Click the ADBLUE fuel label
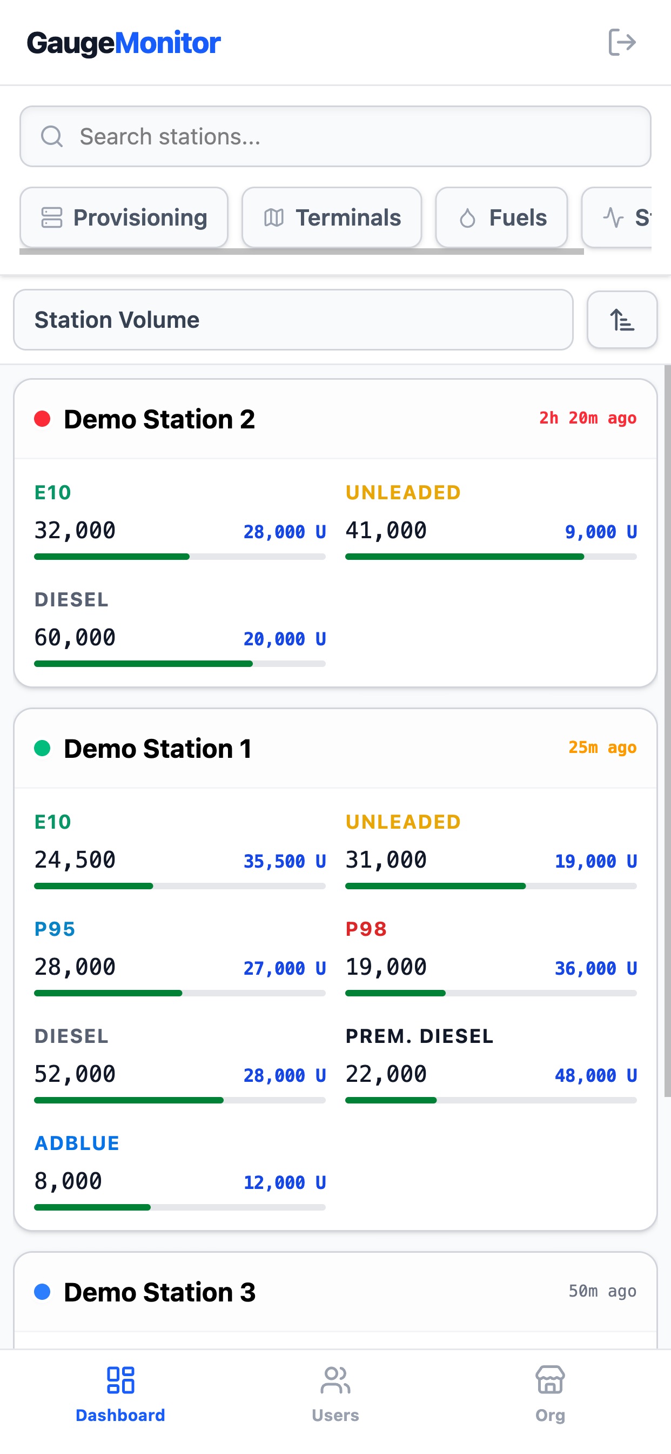The height and width of the screenshot is (1454, 671). click(77, 1144)
